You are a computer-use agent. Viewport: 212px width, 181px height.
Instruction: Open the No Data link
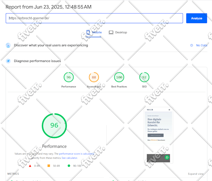pos(201,45)
